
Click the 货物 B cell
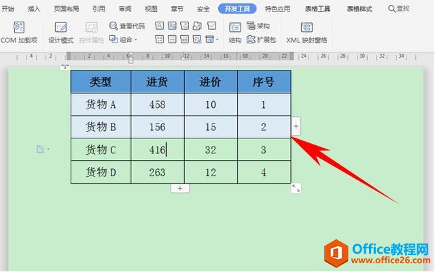click(101, 127)
